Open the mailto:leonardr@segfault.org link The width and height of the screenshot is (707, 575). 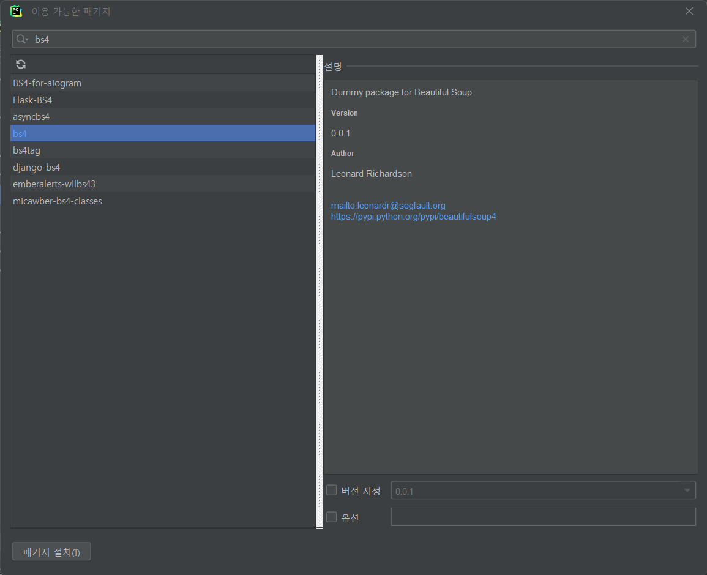[387, 206]
